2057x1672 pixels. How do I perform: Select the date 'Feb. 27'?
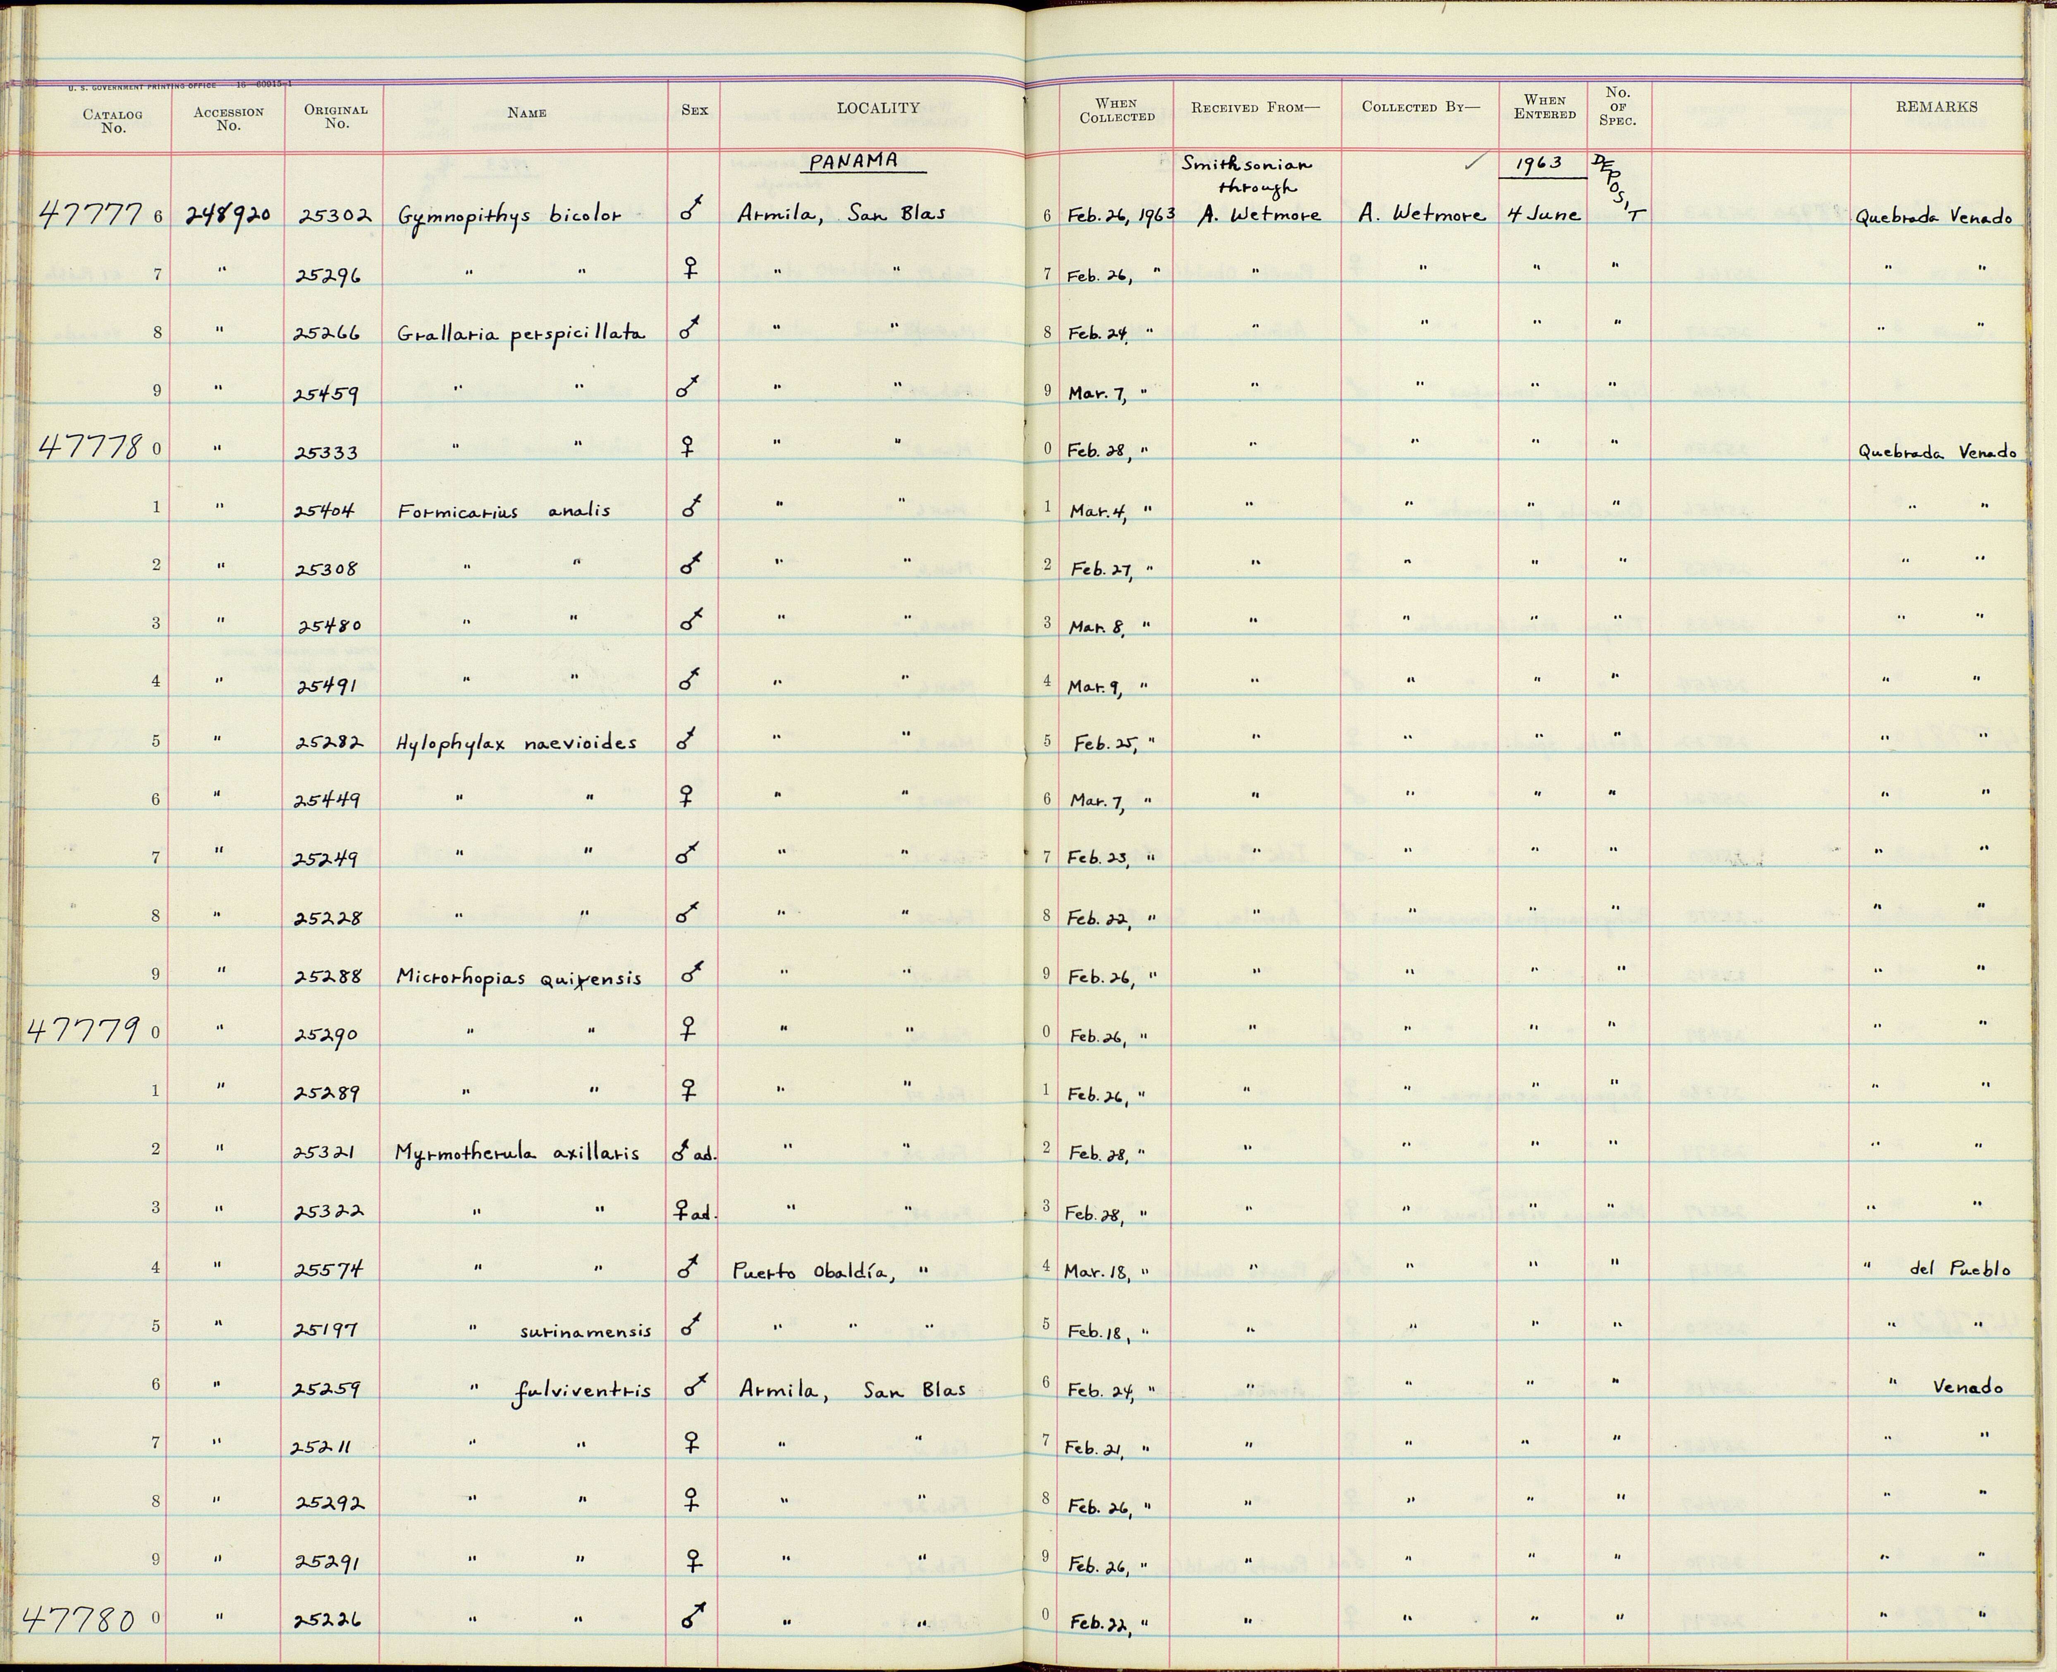[1101, 569]
